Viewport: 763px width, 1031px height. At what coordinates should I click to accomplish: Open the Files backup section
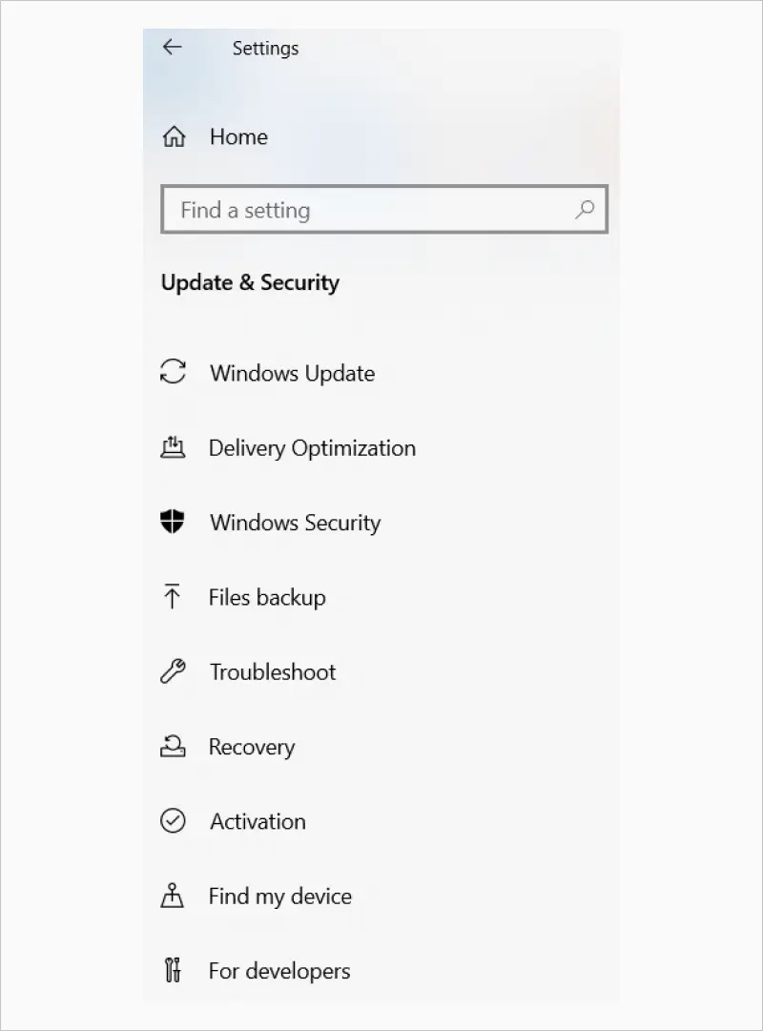[267, 597]
